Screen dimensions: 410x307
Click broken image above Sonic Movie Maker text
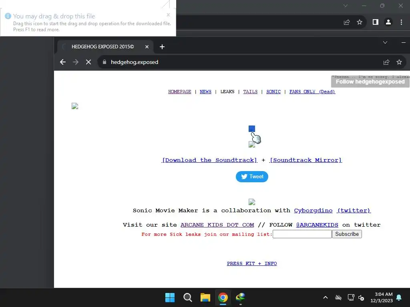pyautogui.click(x=252, y=202)
